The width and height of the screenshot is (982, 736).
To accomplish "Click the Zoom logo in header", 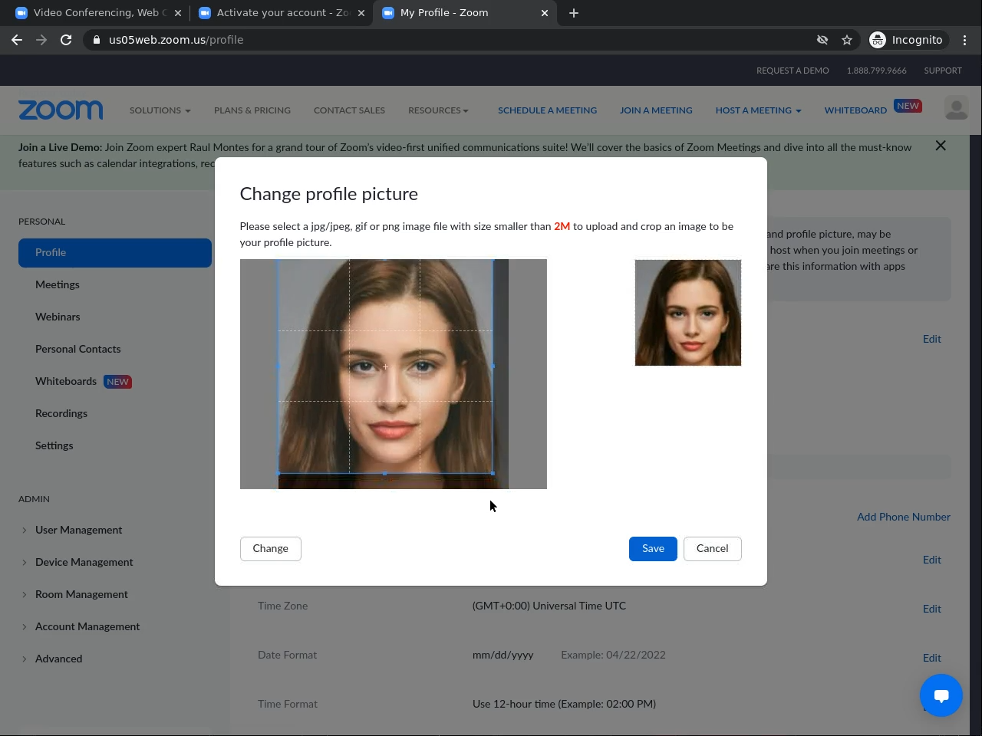I will point(61,110).
